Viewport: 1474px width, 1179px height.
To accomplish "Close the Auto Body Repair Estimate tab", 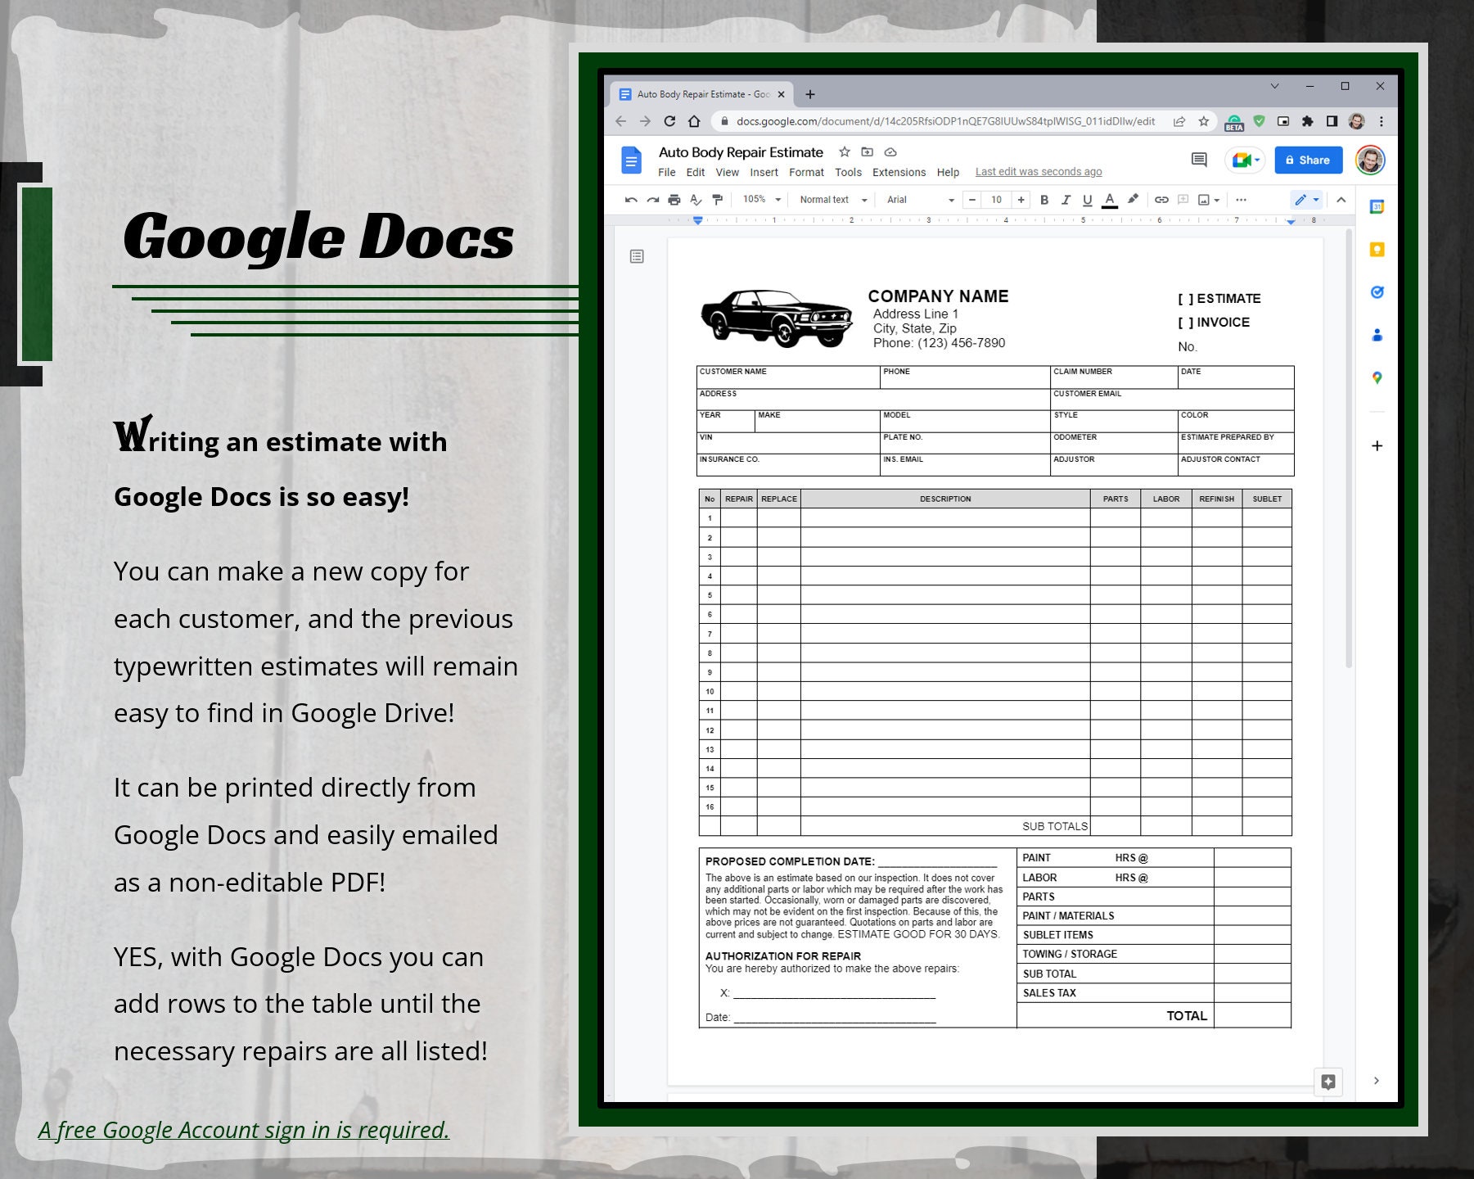I will tap(781, 94).
